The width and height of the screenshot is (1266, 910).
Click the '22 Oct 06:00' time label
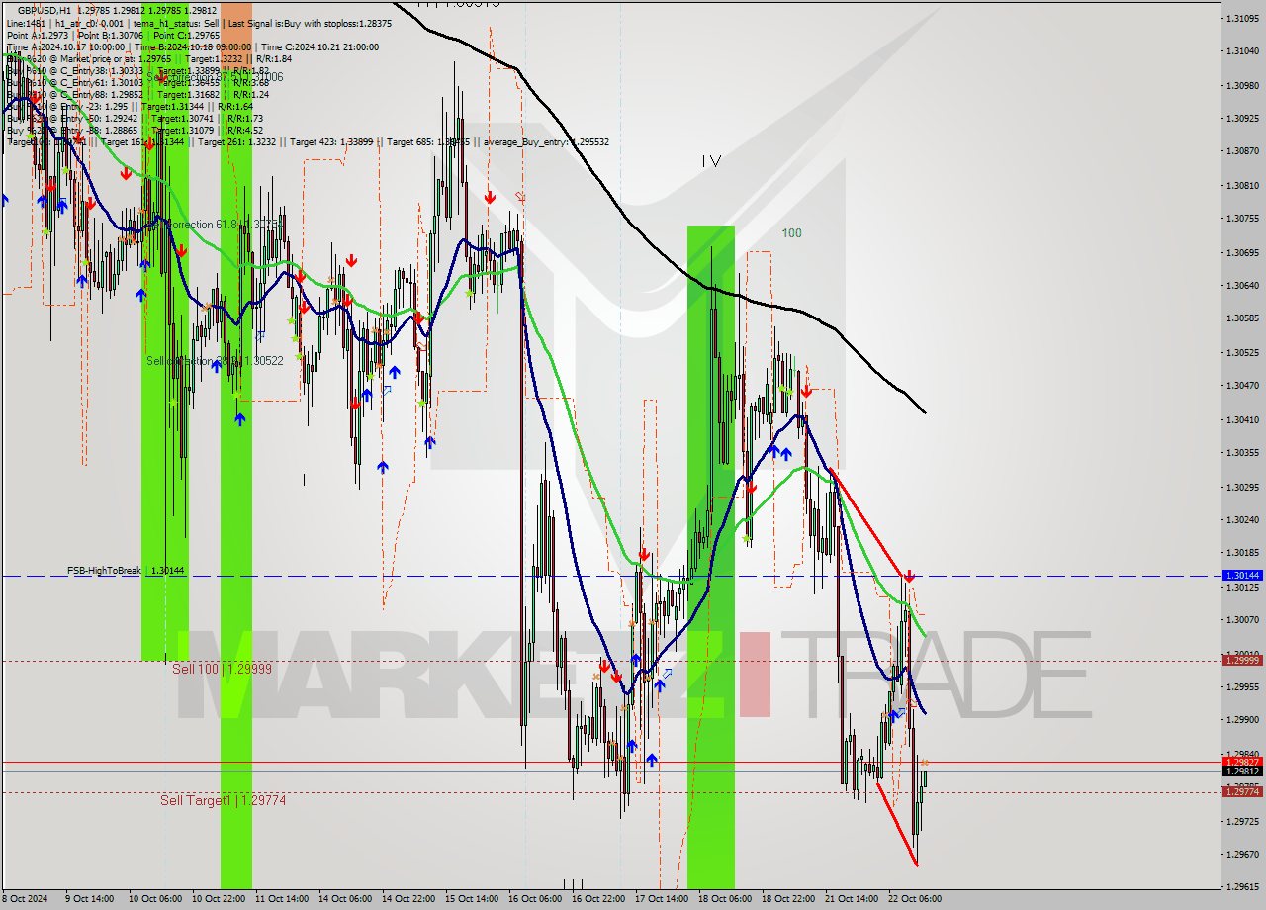[x=915, y=899]
